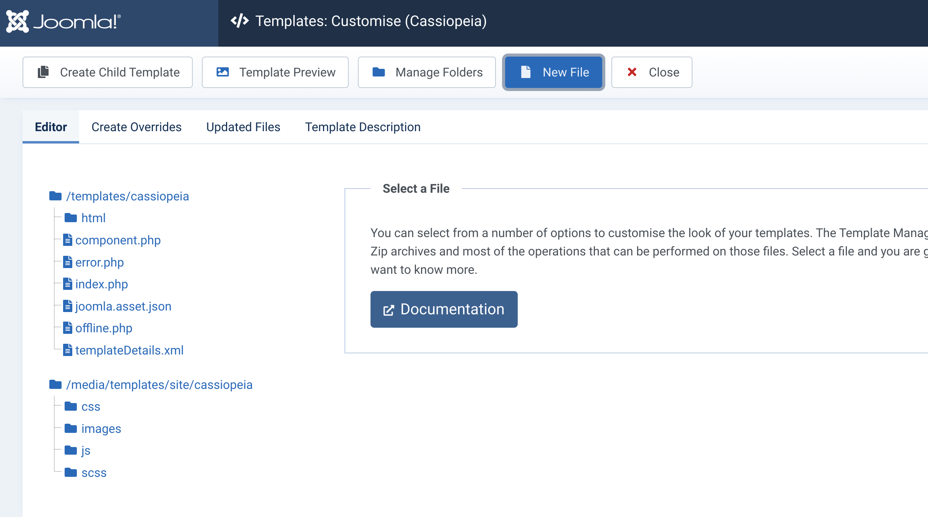Expand the css folder label
Screen dimensions: 928x517
(91, 406)
